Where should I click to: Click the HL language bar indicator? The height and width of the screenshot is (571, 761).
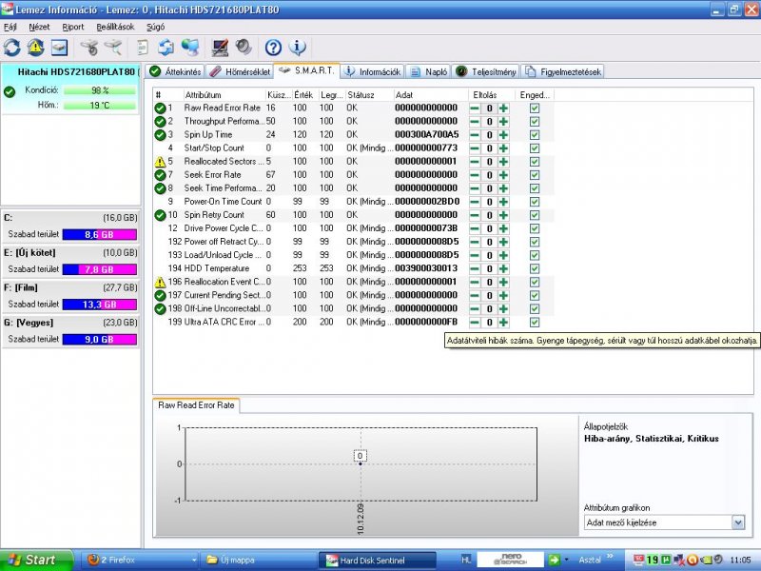[x=466, y=560]
